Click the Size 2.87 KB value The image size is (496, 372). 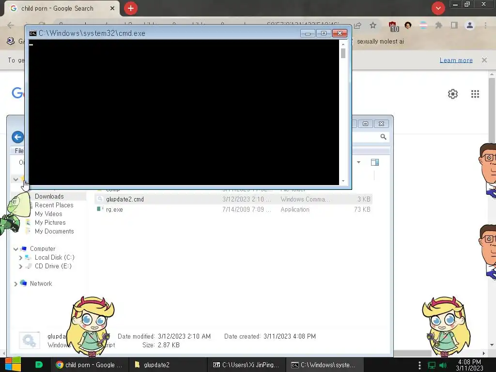coord(169,345)
